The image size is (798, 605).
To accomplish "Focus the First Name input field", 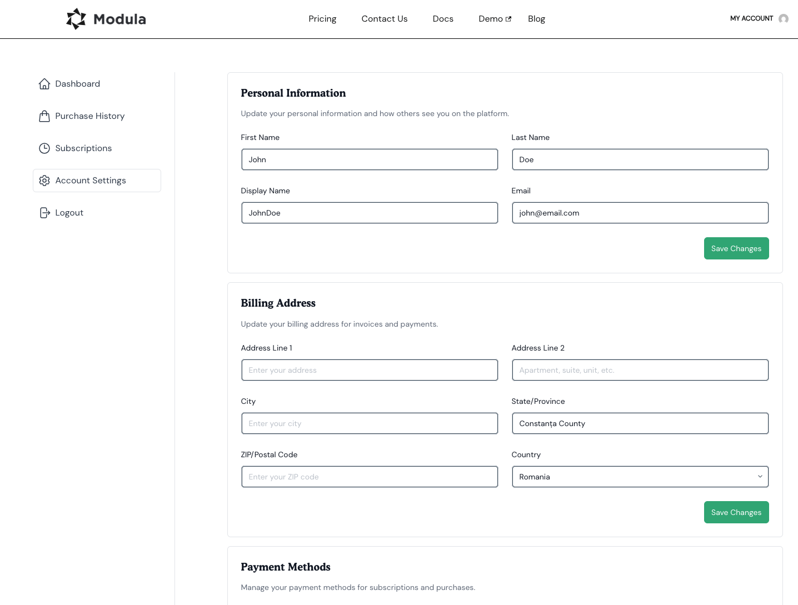I will [370, 159].
